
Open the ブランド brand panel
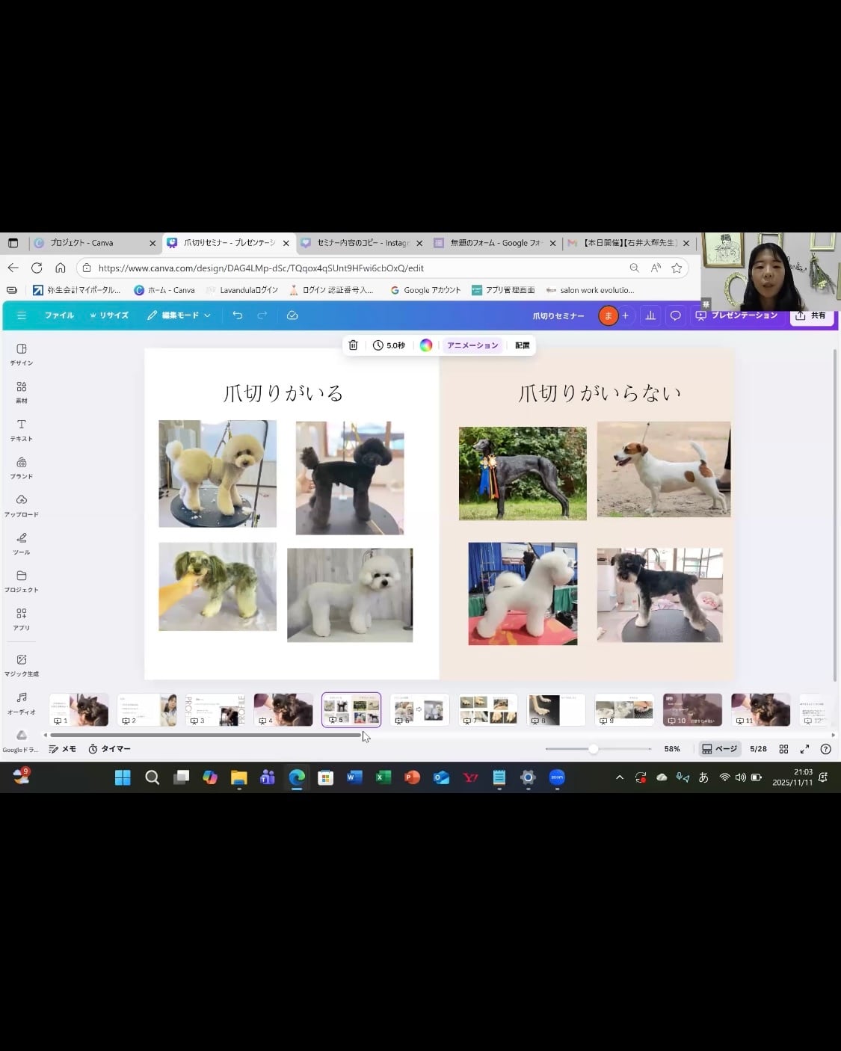[x=22, y=468]
